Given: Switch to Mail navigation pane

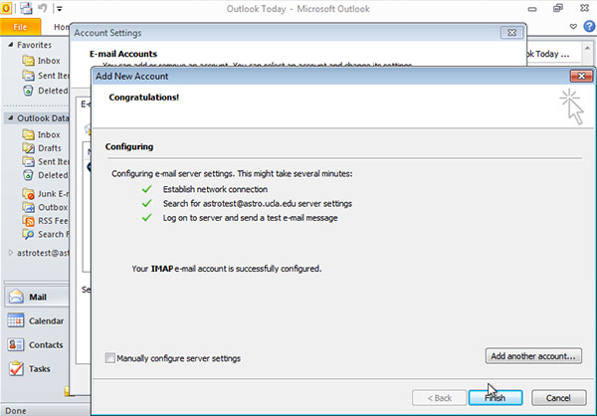Looking at the screenshot, I should pyautogui.click(x=37, y=297).
